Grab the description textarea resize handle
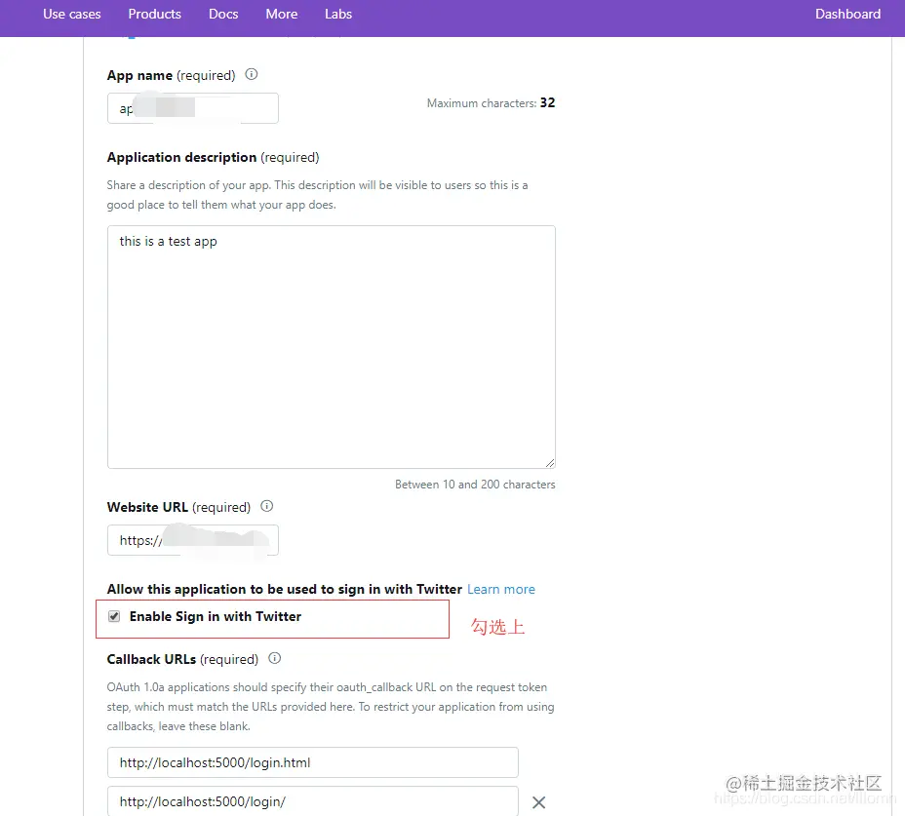The width and height of the screenshot is (905, 816). pyautogui.click(x=550, y=463)
